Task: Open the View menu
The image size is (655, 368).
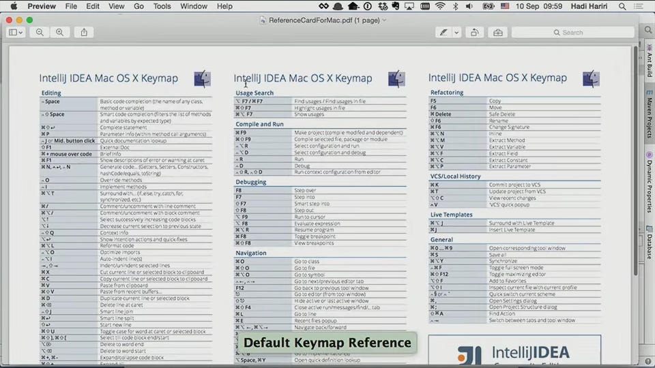Action: click(x=116, y=6)
